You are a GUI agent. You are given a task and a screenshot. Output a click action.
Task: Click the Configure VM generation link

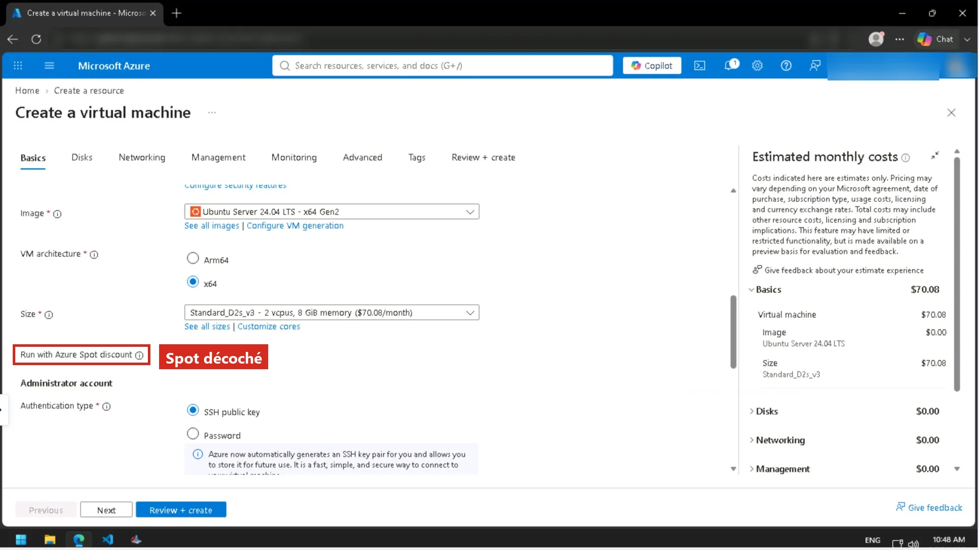pyautogui.click(x=295, y=226)
